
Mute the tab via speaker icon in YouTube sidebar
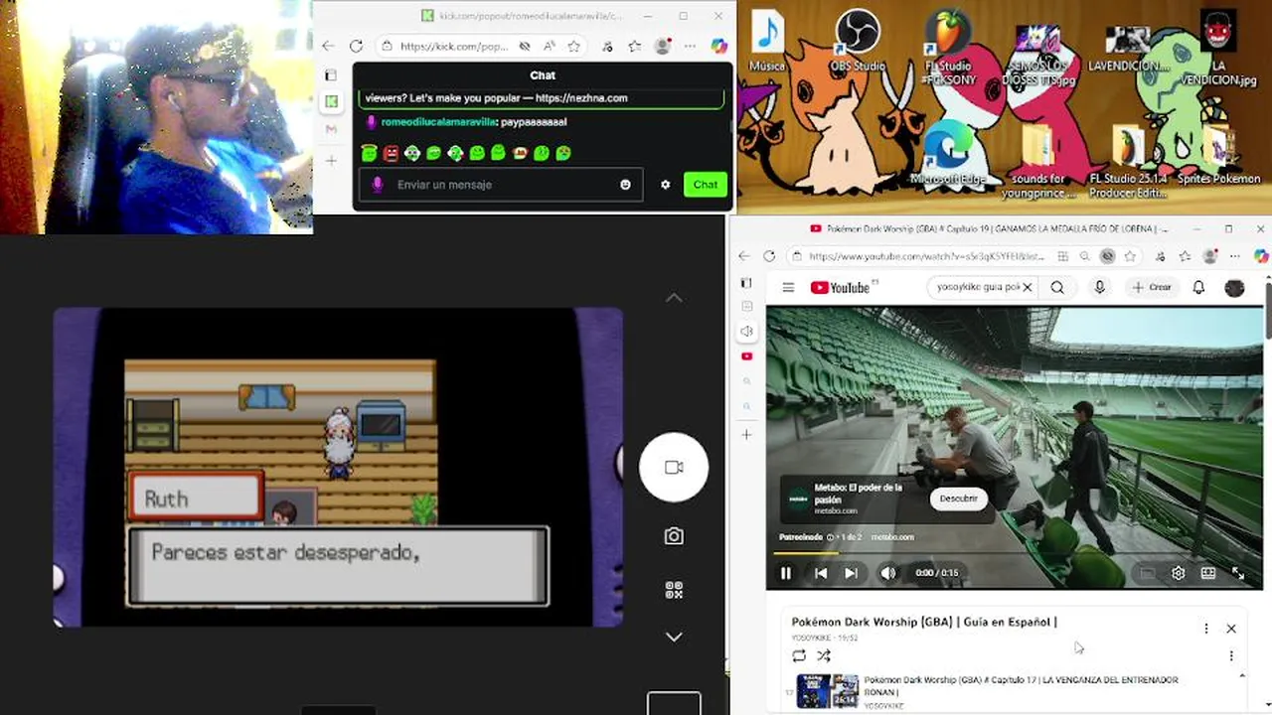[746, 331]
